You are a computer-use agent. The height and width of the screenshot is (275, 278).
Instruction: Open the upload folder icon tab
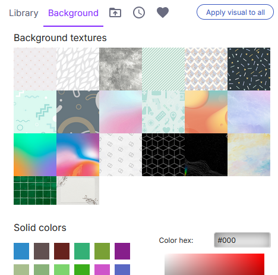(115, 12)
